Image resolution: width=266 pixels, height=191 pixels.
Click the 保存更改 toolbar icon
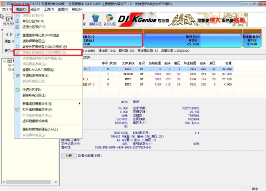(9, 18)
